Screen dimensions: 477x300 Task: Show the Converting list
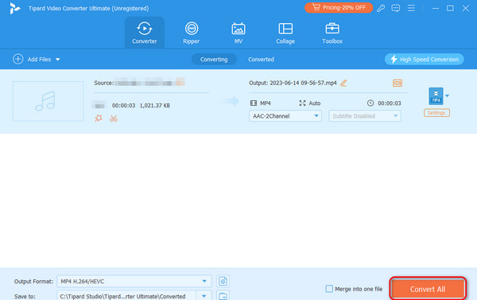(x=214, y=60)
